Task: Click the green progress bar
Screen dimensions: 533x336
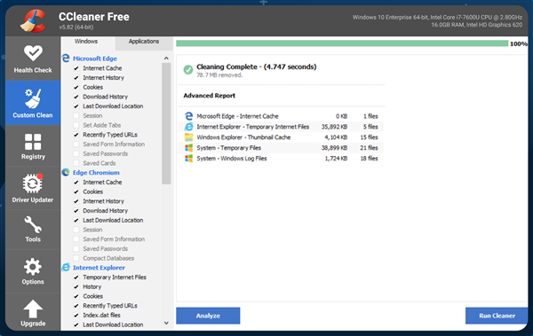Action: pyautogui.click(x=342, y=43)
